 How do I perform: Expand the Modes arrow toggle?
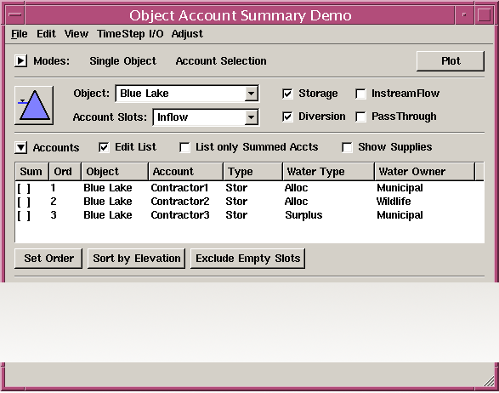coord(20,60)
